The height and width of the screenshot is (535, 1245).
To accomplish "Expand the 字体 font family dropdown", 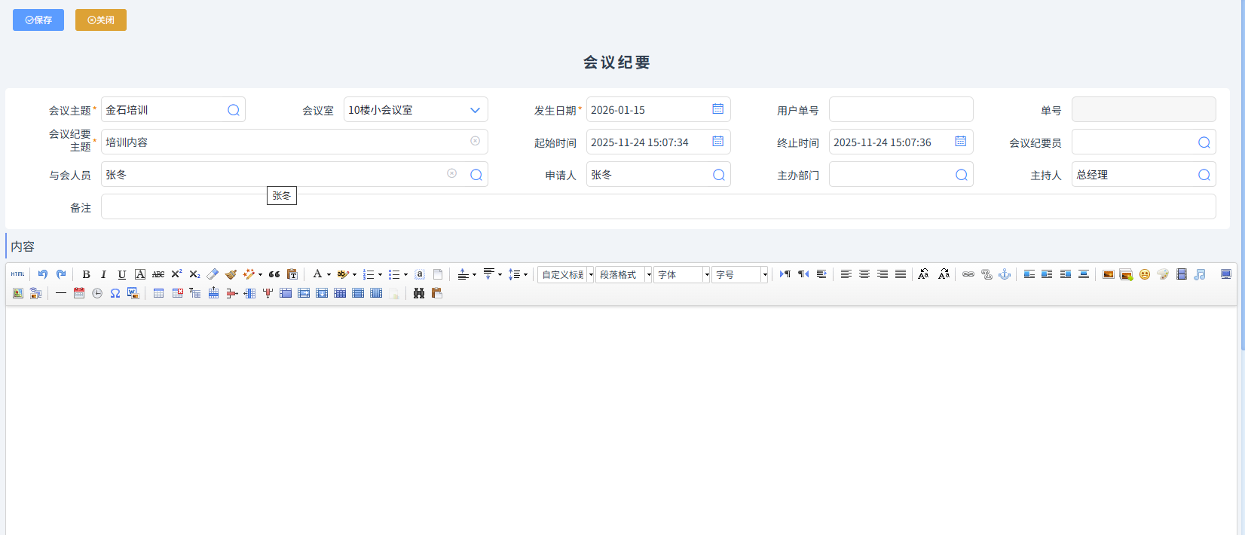I will tap(706, 275).
